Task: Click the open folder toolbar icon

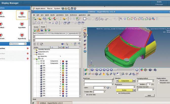Action: click(40, 19)
